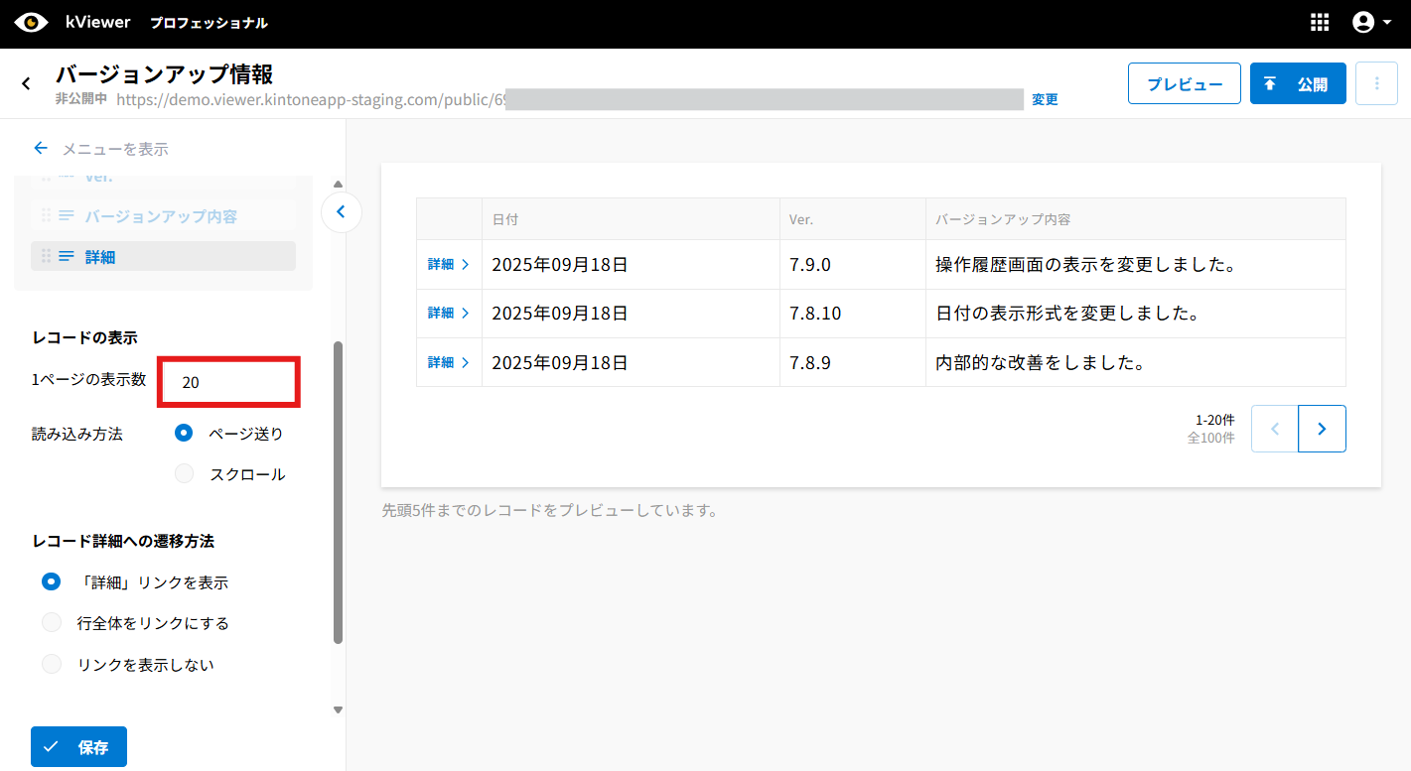Image resolution: width=1411 pixels, height=771 pixels.
Task: Click the 1ページの表示数 input field
Action: point(229,382)
